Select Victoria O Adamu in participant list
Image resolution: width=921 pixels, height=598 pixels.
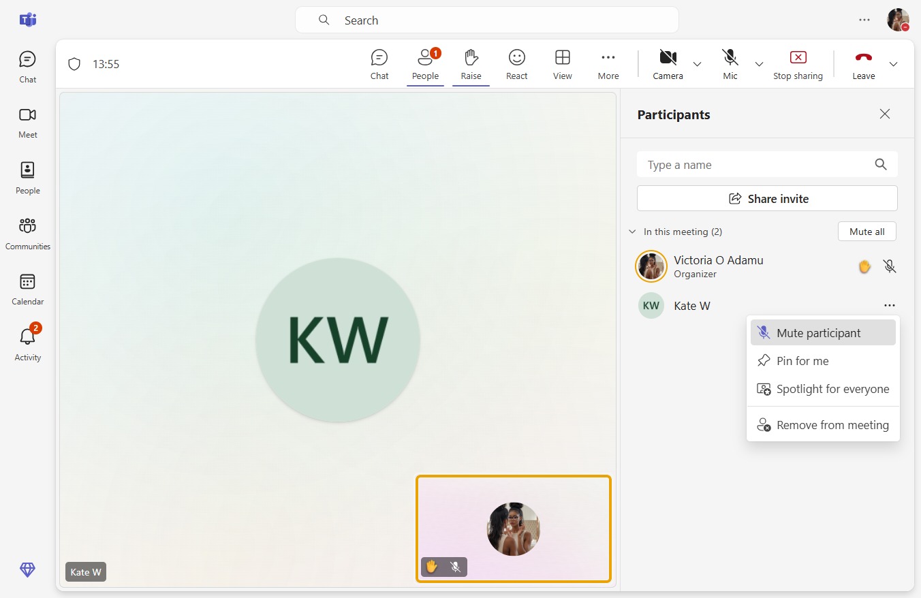tap(767, 266)
